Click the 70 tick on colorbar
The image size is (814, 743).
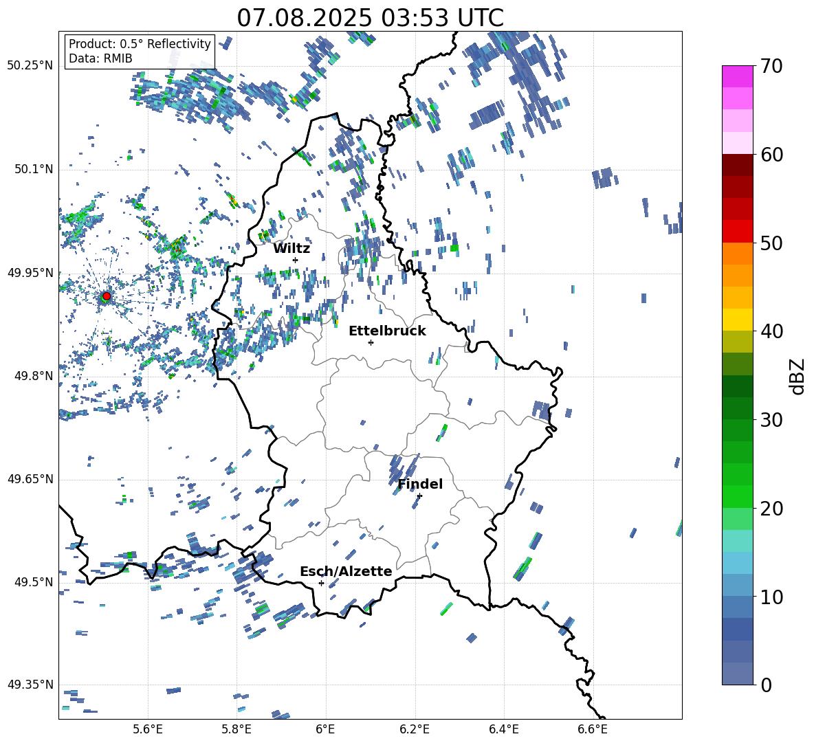(x=771, y=66)
